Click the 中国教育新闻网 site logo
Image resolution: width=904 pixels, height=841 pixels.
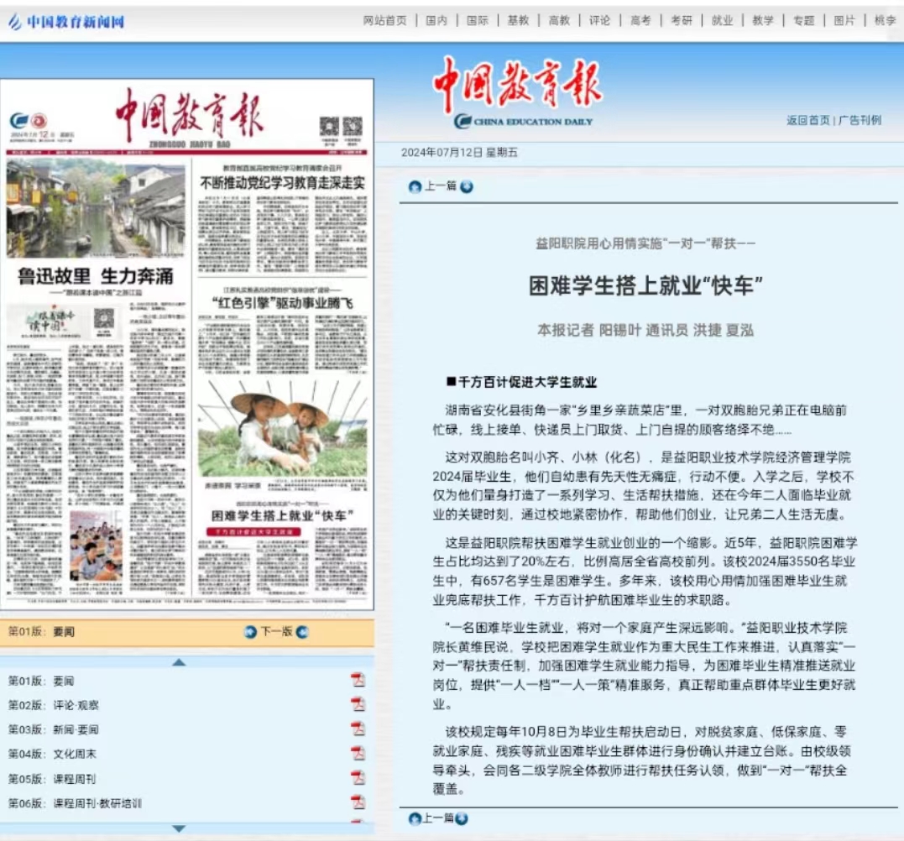65,22
